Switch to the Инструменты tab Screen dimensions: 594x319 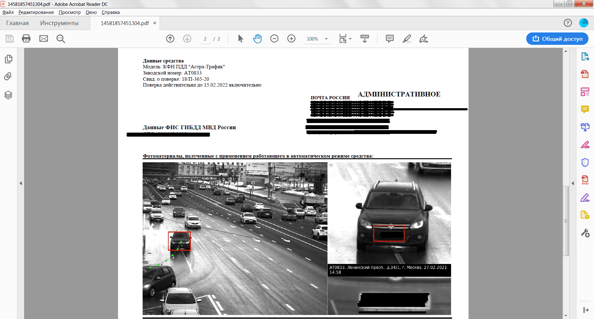(x=59, y=23)
